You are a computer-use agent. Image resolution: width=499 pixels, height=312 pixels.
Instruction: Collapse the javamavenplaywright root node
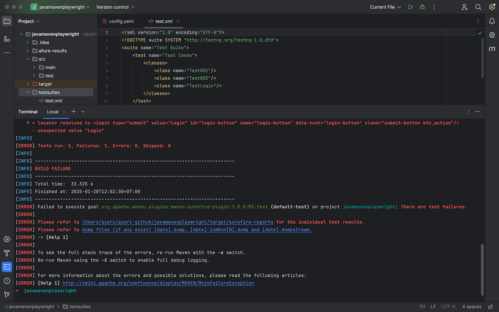(21, 34)
